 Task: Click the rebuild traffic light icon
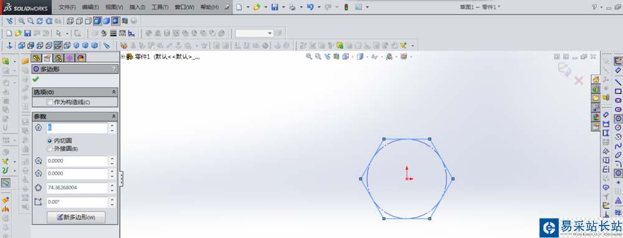[346, 7]
